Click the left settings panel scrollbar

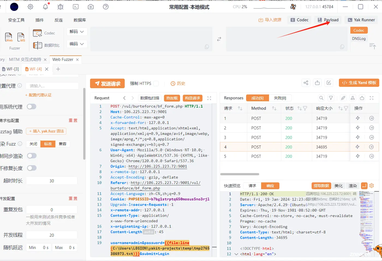point(84,124)
